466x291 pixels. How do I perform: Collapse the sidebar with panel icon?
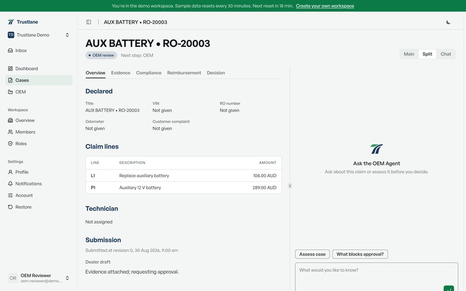(x=88, y=22)
